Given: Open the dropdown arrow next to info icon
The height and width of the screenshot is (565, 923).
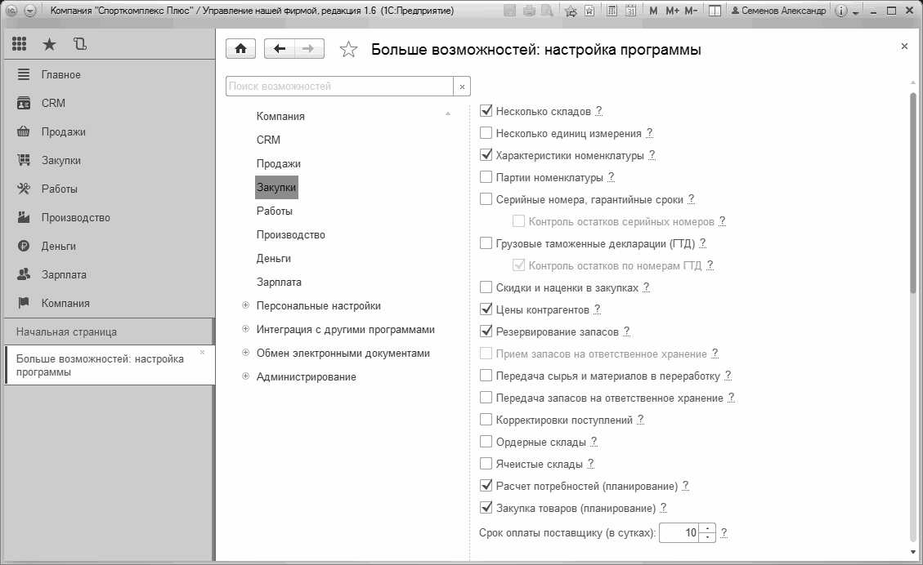Looking at the screenshot, I should tap(855, 11).
